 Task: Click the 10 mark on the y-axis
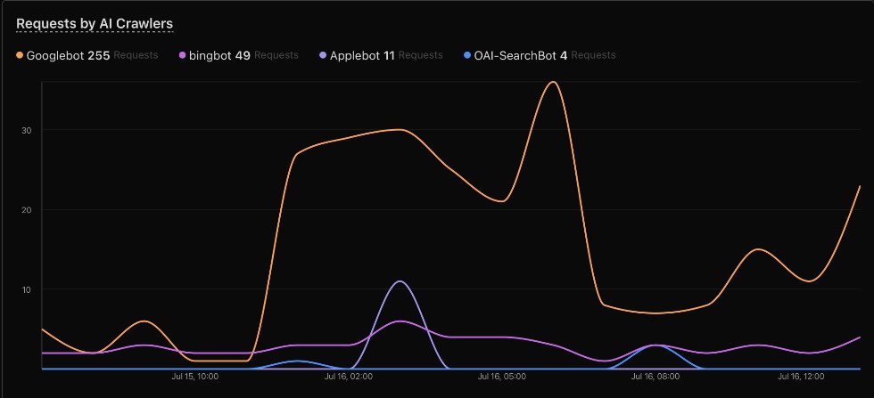click(x=29, y=289)
